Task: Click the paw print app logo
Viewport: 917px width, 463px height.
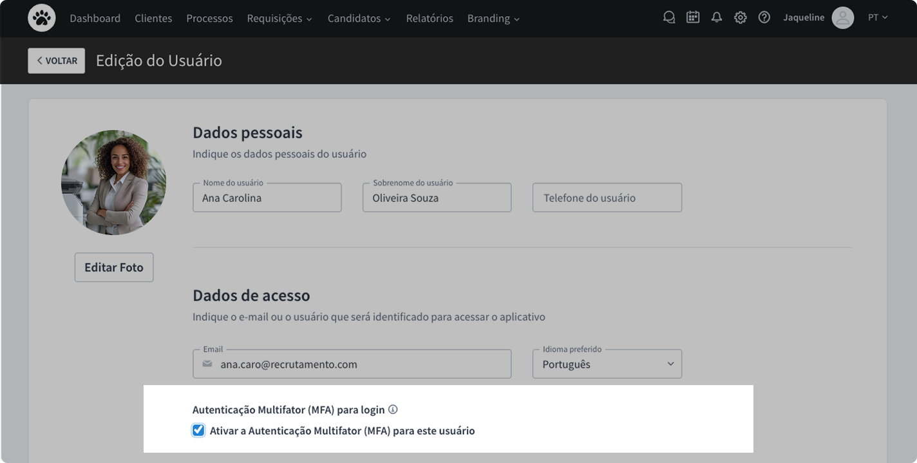Action: [41, 17]
